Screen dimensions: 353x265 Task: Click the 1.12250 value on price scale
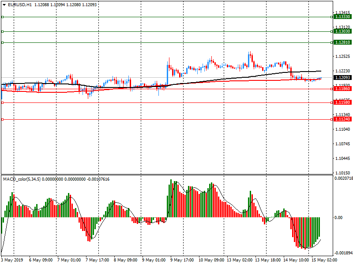pyautogui.click(x=342, y=57)
